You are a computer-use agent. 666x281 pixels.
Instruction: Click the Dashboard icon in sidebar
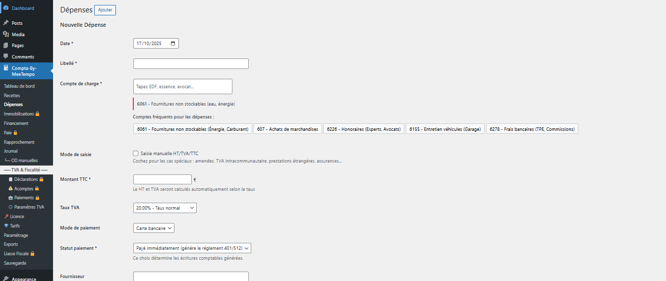point(6,8)
